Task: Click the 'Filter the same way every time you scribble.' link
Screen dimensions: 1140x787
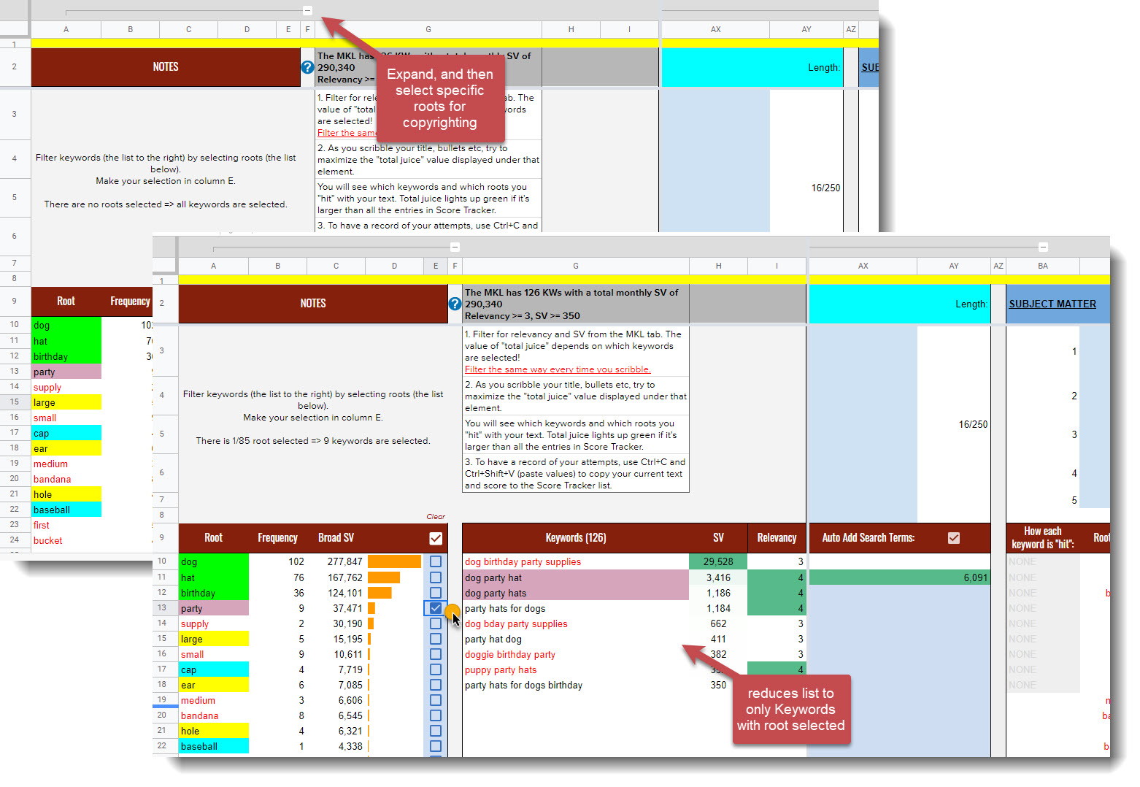Action: (558, 369)
